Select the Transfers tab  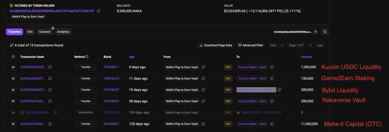(x=15, y=32)
